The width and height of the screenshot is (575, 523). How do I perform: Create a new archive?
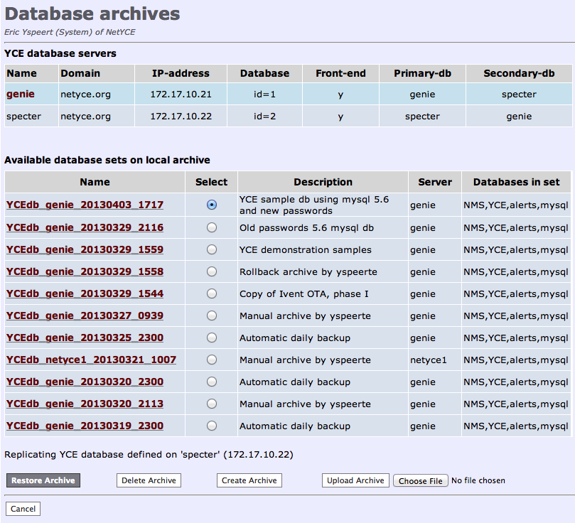tap(249, 480)
